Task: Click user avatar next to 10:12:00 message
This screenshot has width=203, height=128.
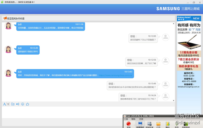Action: [166, 37]
